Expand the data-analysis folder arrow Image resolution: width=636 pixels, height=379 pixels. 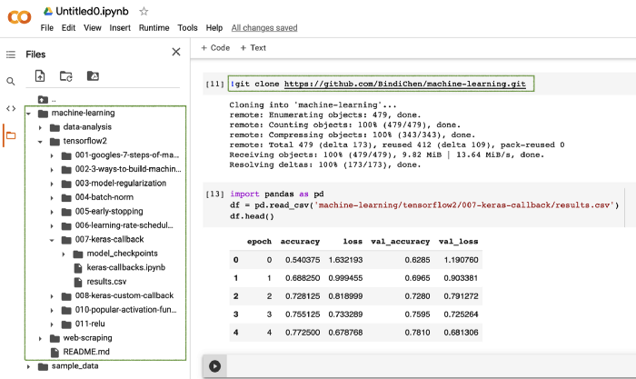coord(40,127)
